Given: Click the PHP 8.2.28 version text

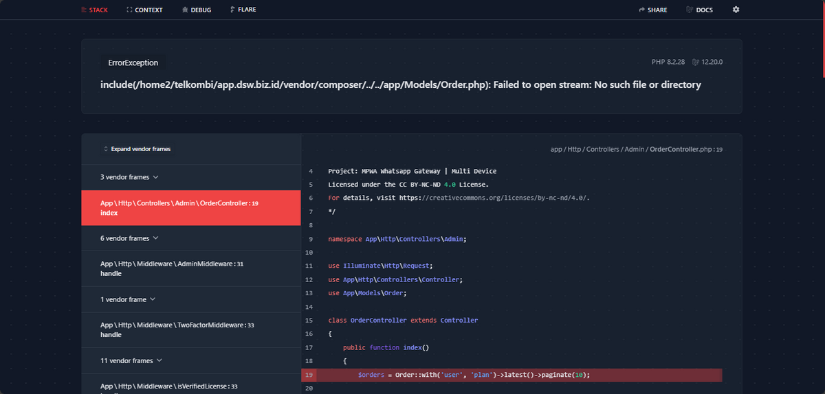Looking at the screenshot, I should (668, 62).
